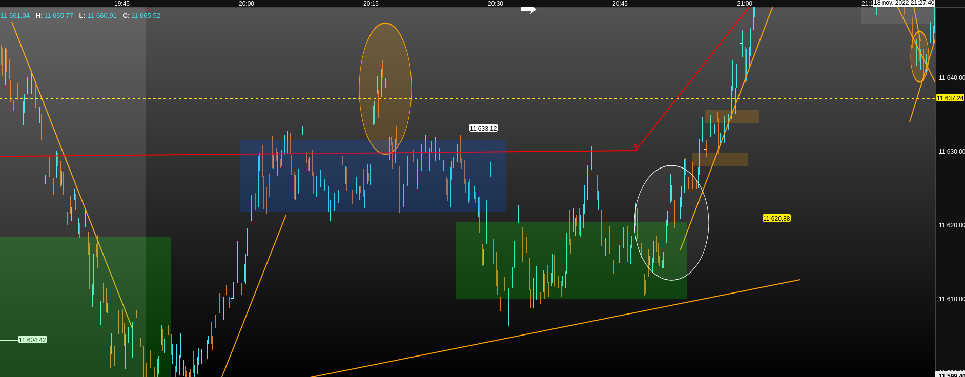The width and height of the screenshot is (965, 377).
Task: Click the 21:00 time axis label
Action: [x=745, y=4]
